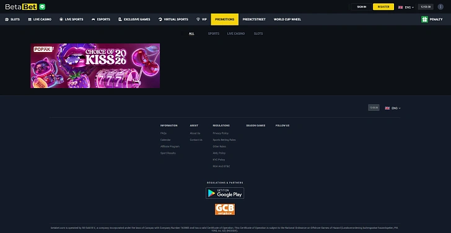The image size is (451, 233).
Task: Click the footer clock time display
Action: 374,108
